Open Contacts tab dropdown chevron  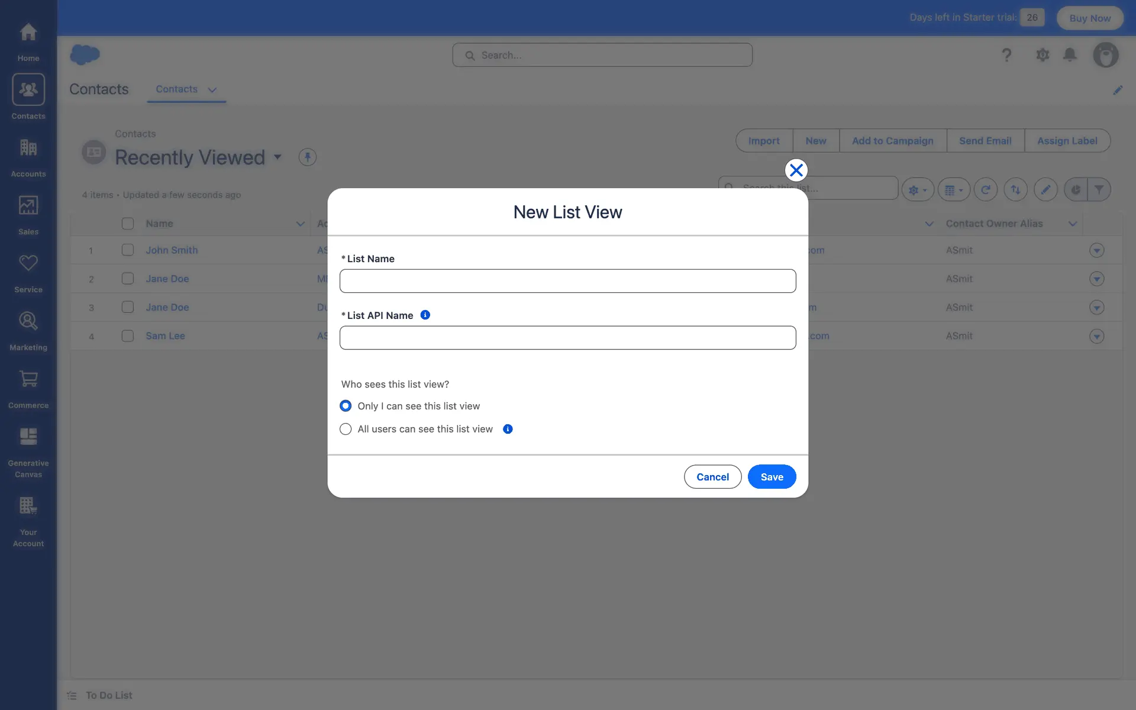coord(212,90)
